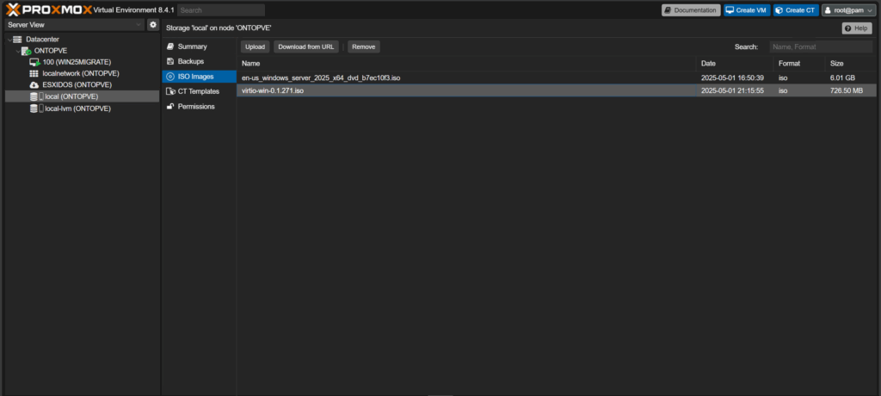Click the root@pam user icon
Image resolution: width=881 pixels, height=396 pixels.
[828, 10]
